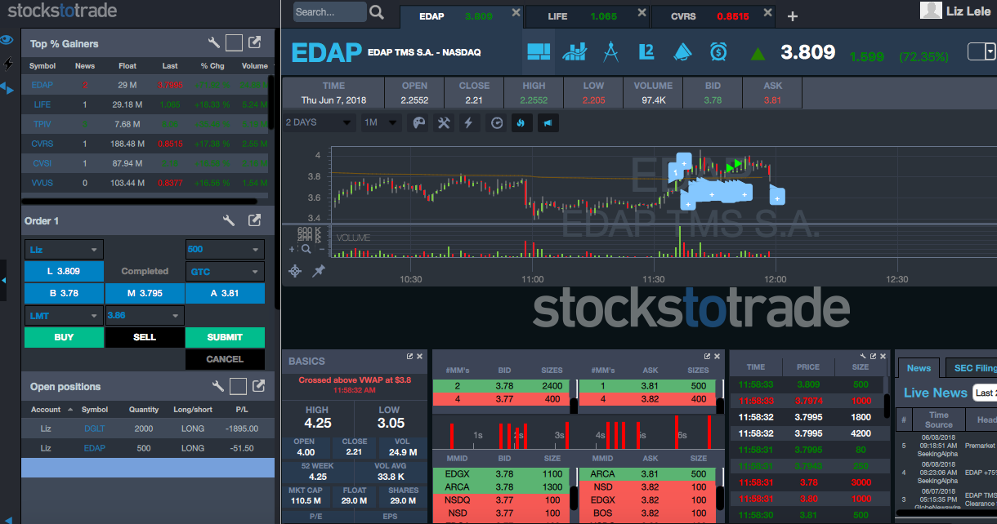Viewport: 997px width, 524px height.
Task: Switch to the News tab
Action: (x=919, y=368)
